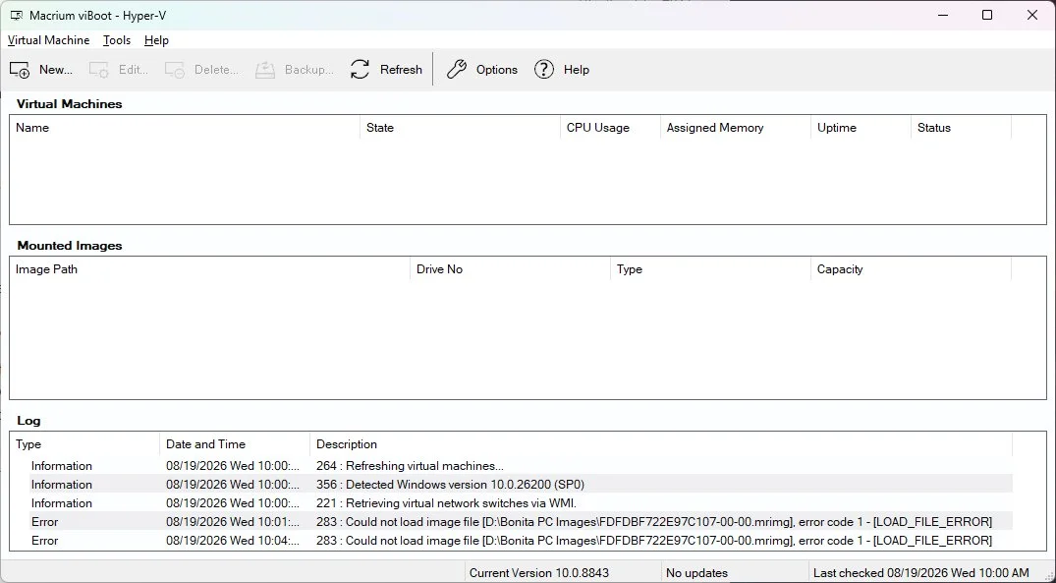Select the 'Detected Windows version 10.0.26200' log row

click(x=521, y=485)
